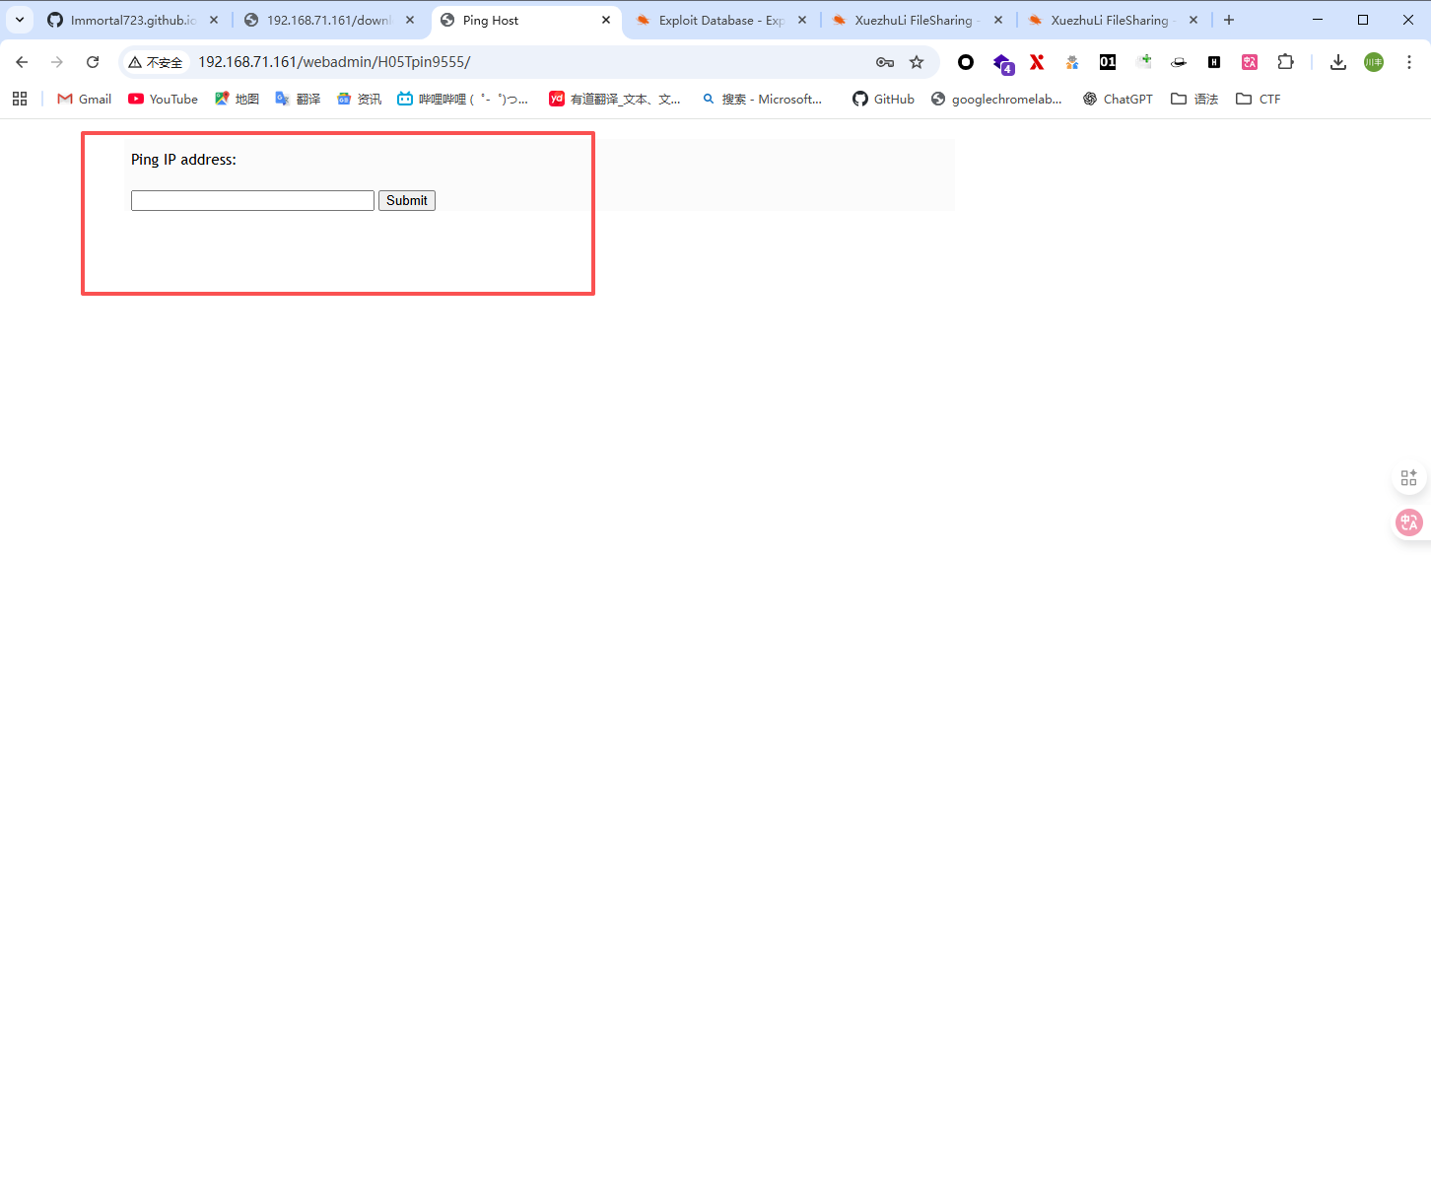Viewport: 1431px width, 1177px height.
Task: Click the browser reload page icon
Action: point(93,62)
